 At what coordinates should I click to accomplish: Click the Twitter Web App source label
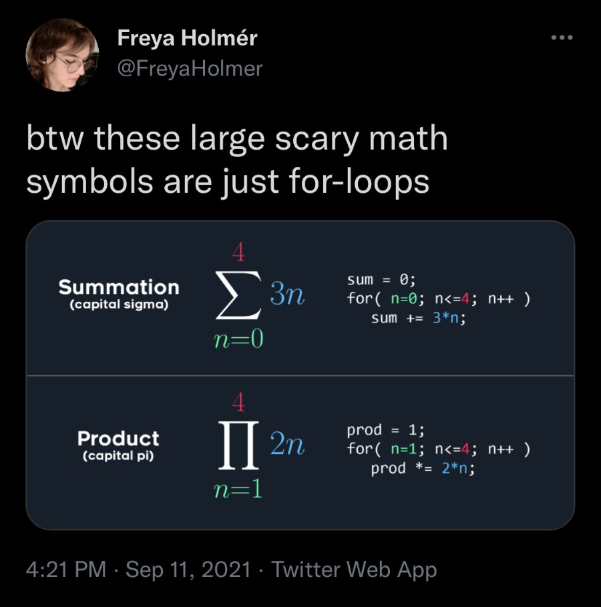[x=354, y=570]
